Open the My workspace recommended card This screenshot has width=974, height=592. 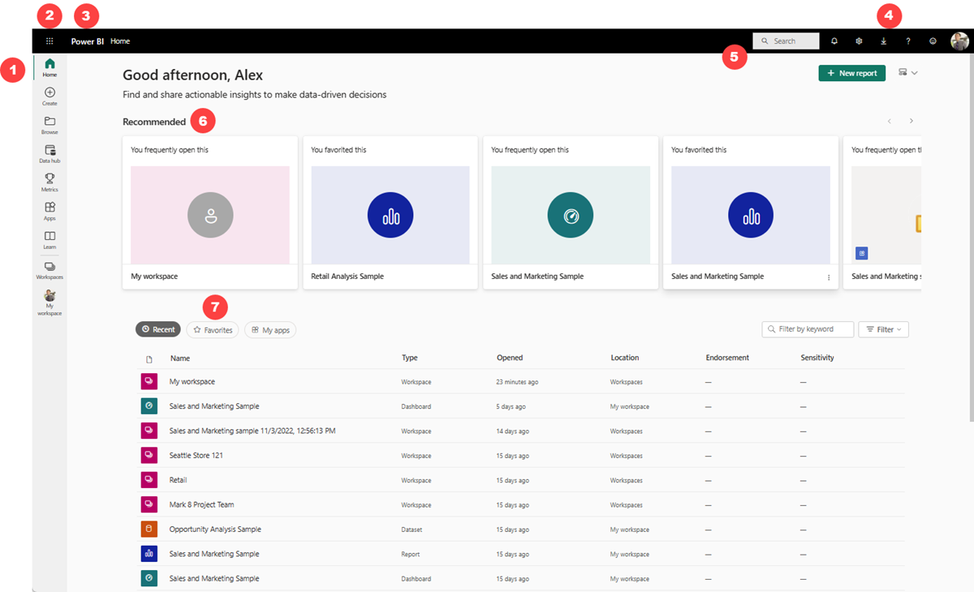(210, 212)
